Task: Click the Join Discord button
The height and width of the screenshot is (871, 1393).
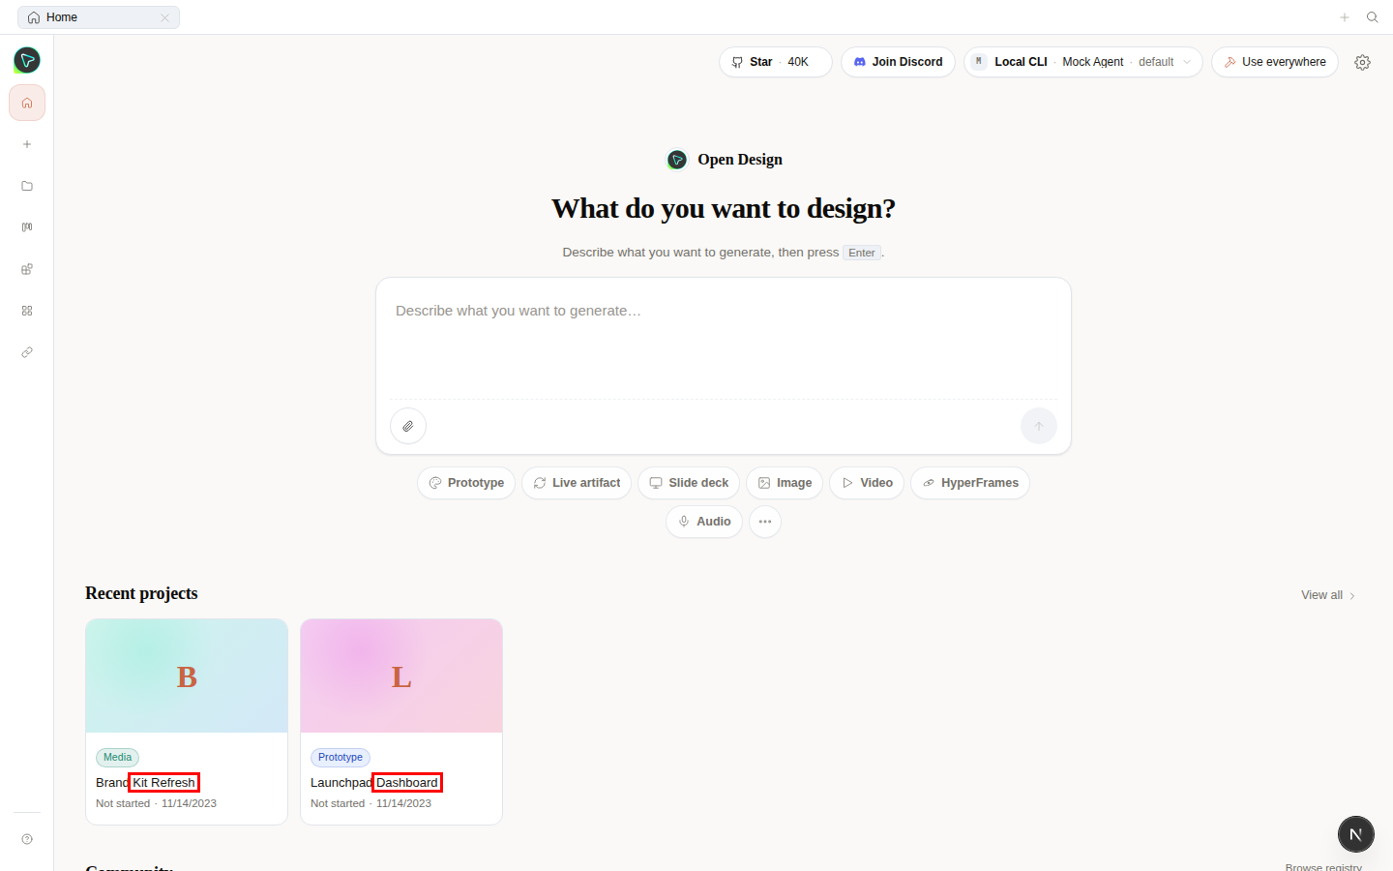Action: [899, 62]
